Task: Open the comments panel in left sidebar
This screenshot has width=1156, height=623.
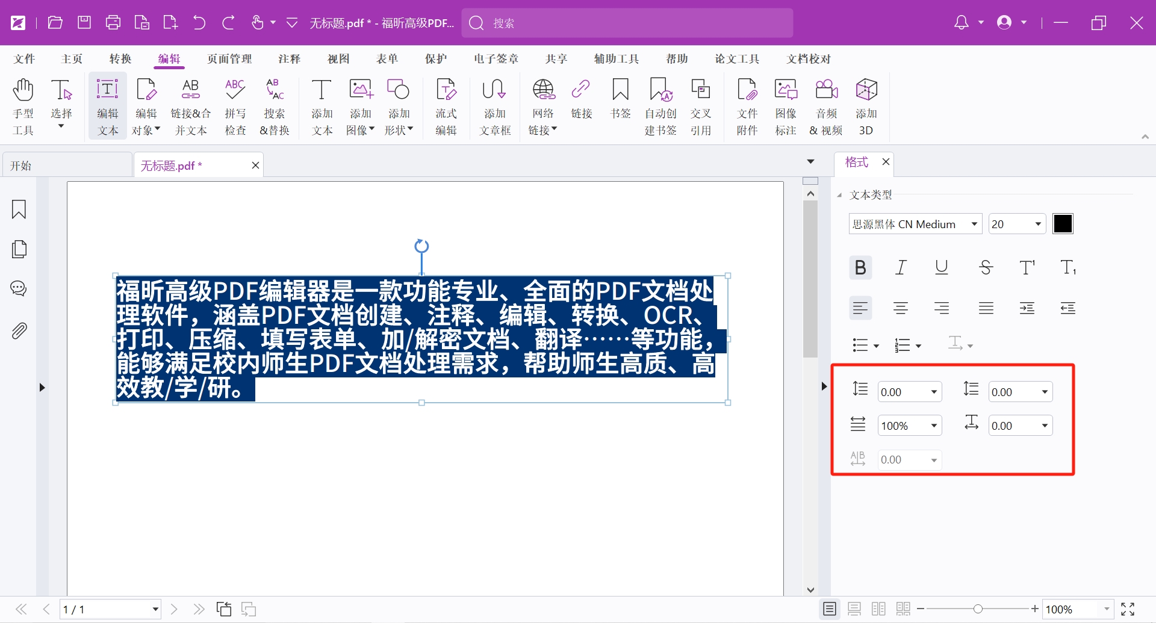Action: point(19,289)
